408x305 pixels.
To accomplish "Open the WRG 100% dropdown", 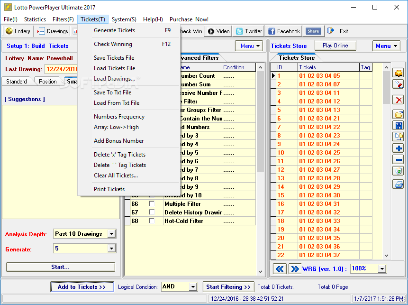I will [382, 269].
